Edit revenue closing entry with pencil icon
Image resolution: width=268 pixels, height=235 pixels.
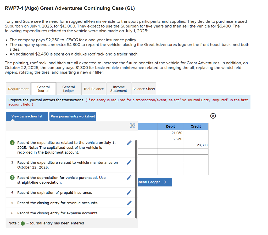click(129, 203)
